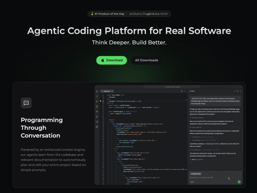Image resolution: width=257 pixels, height=193 pixels.
Task: Close the index.tsx tab
Action: click(x=112, y=91)
